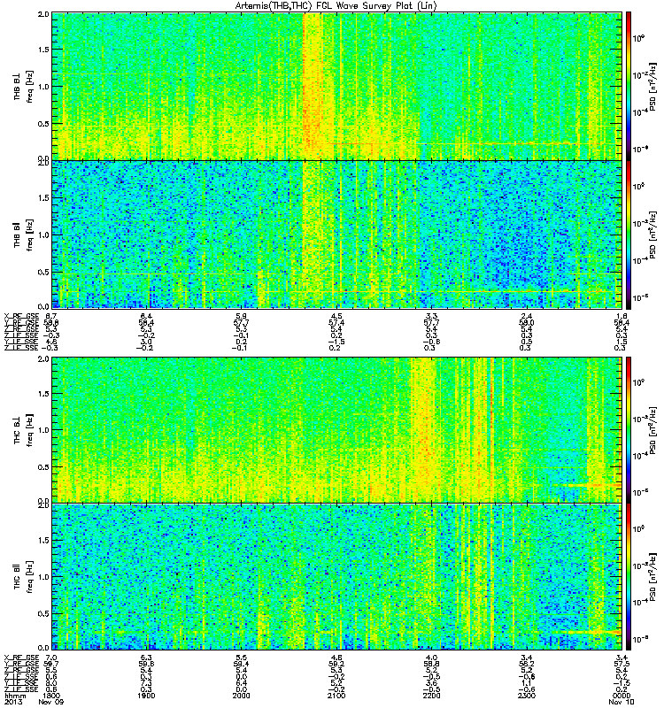Click the THC X position value '7.0'
The image size is (664, 708).
51,658
